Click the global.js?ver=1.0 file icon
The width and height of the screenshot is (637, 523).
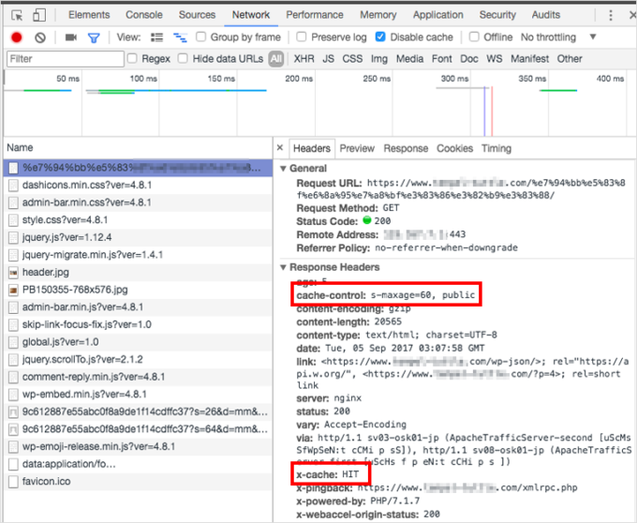(13, 342)
